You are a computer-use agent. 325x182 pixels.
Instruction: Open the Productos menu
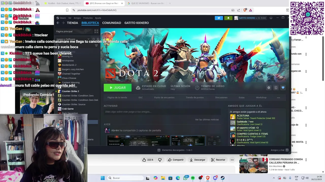click(x=88, y=18)
